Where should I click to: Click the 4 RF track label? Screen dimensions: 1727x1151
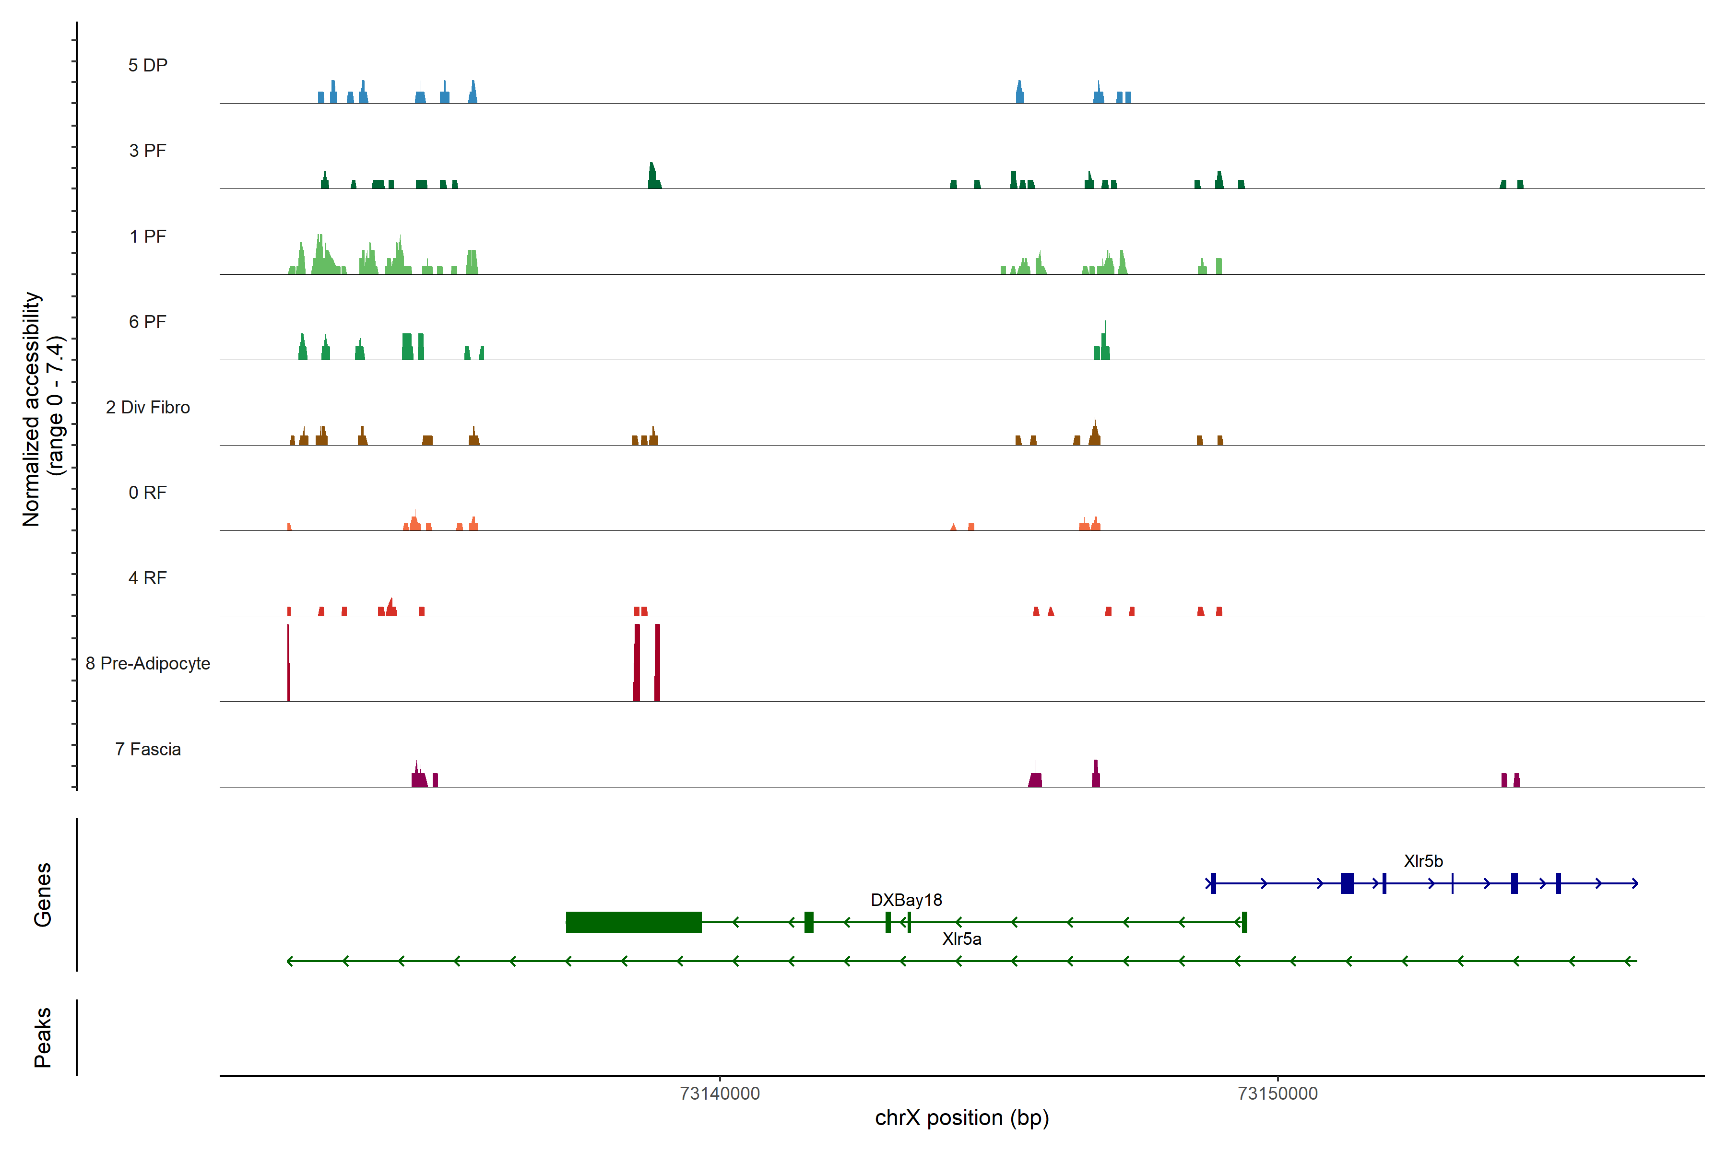(x=148, y=578)
